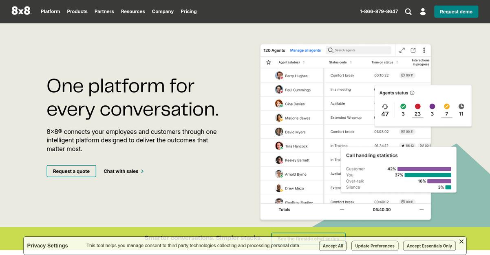Click Arnold Byrne avatar
The width and height of the screenshot is (490, 255).
coord(279,174)
